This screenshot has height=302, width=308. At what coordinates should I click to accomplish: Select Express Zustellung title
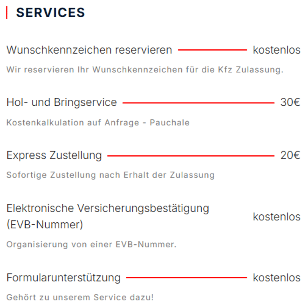[x=54, y=155]
